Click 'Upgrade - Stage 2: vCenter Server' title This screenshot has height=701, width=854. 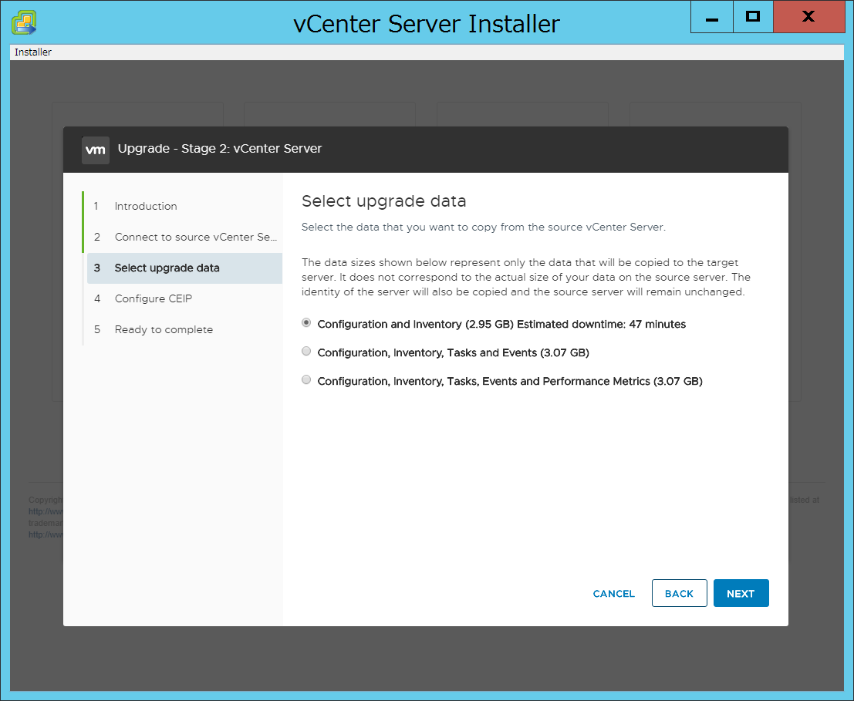220,149
